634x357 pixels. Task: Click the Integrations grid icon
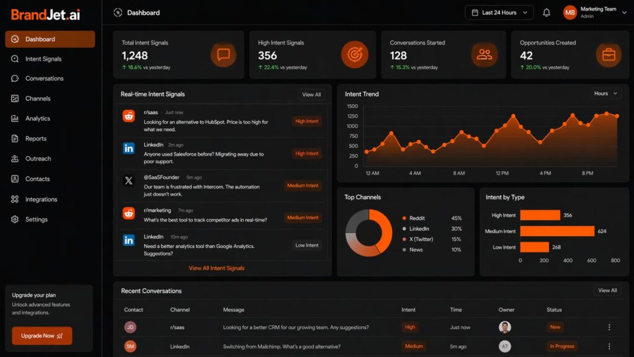pos(15,199)
